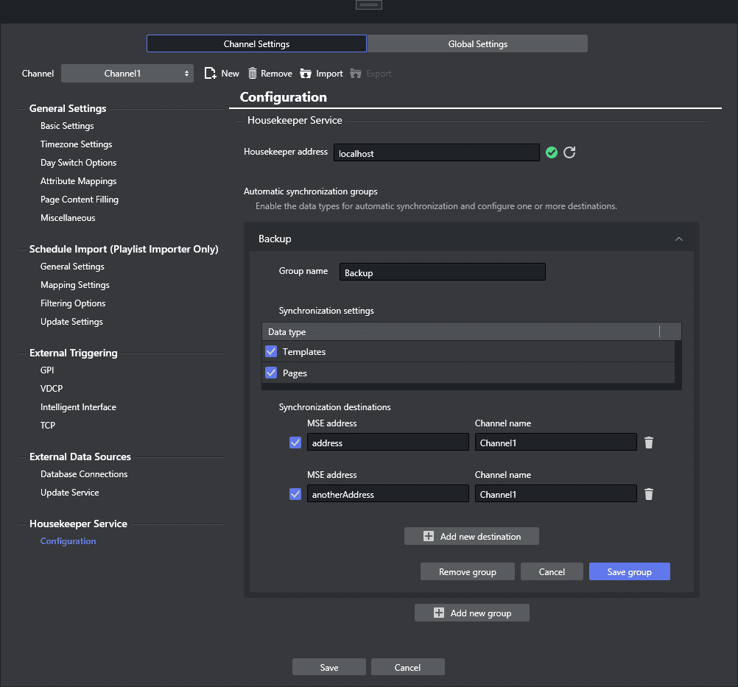Delete the 'address' destination row
Image resolution: width=738 pixels, height=687 pixels.
[x=649, y=443]
